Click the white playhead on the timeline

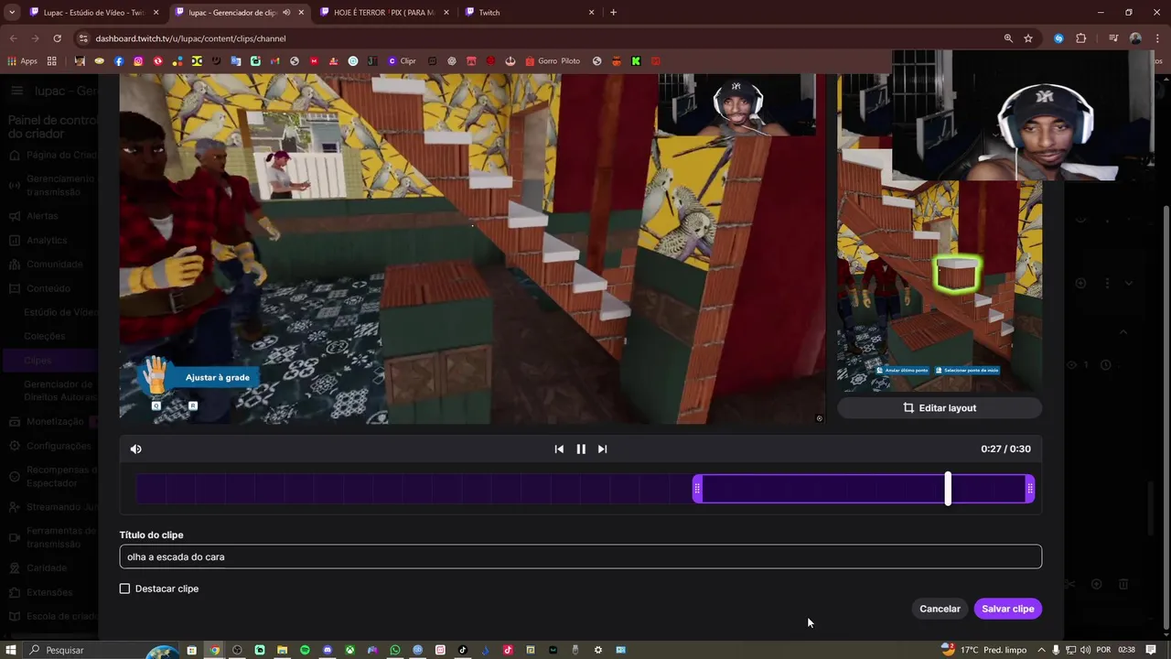pos(948,489)
